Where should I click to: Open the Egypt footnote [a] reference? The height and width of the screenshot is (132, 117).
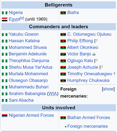click(22, 18)
